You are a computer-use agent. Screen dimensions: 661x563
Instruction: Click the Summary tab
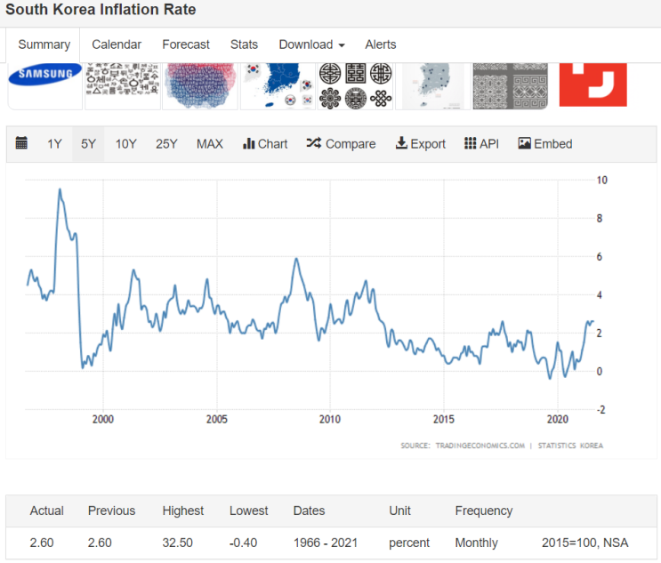pyautogui.click(x=44, y=44)
